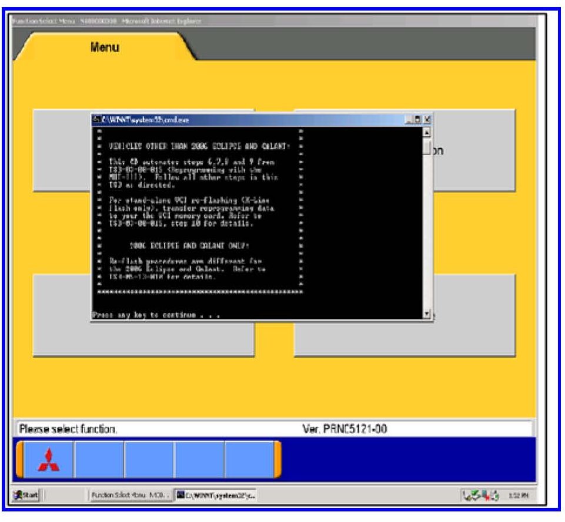565x522 pixels.
Task: Select the Menu tab
Action: (105, 47)
